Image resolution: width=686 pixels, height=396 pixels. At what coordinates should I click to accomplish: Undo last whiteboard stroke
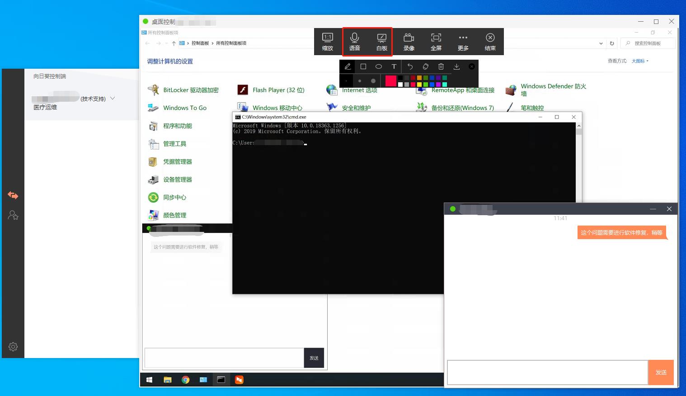click(x=410, y=66)
